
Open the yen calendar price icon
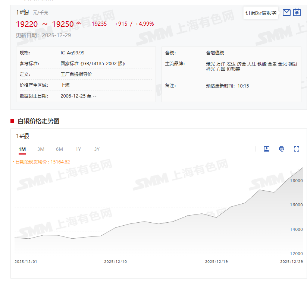(297, 13)
